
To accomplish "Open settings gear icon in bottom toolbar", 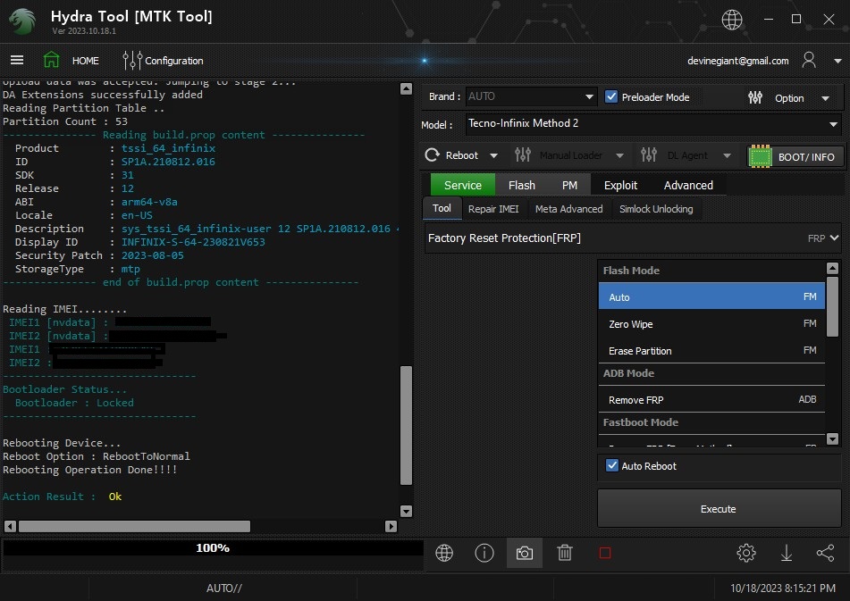I will (x=746, y=553).
